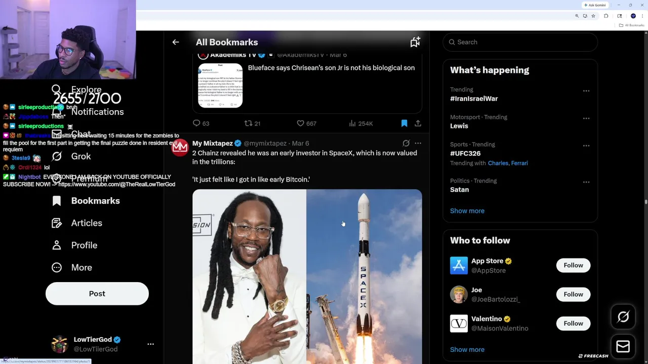648x364 pixels.
Task: Open the 2 Chainz photo in the post
Action: click(x=249, y=277)
